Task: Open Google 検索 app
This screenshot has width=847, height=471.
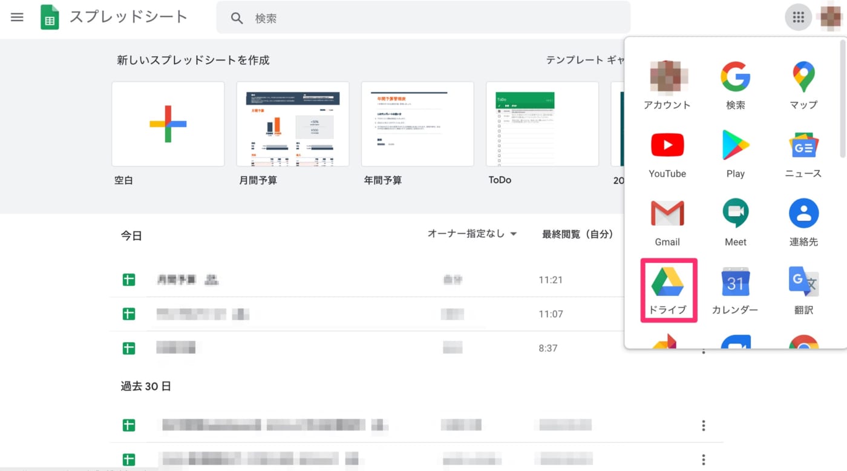Action: pyautogui.click(x=736, y=85)
